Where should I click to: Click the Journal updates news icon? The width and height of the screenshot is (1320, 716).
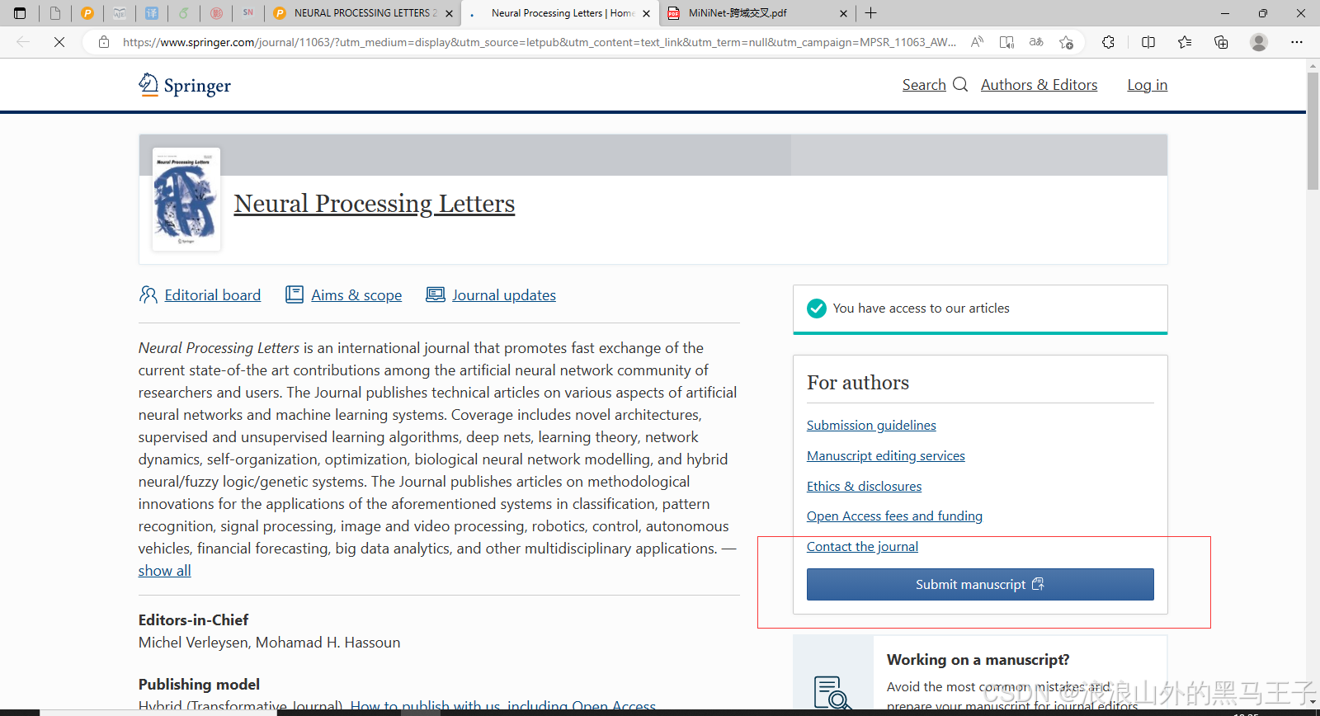coord(436,294)
